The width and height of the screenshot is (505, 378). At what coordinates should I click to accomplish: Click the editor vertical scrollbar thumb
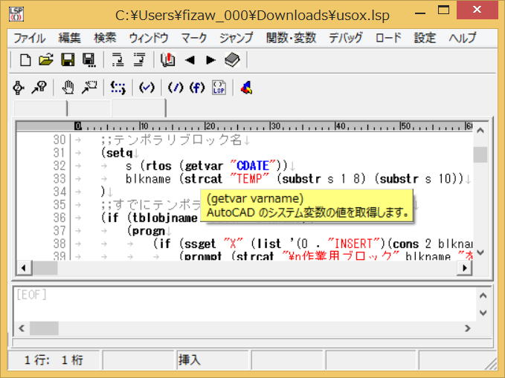point(480,154)
